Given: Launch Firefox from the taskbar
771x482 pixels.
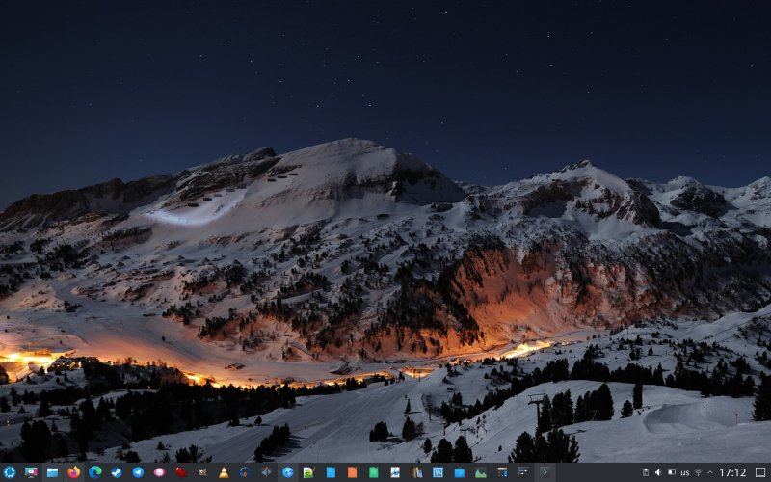Looking at the screenshot, I should pyautogui.click(x=74, y=472).
